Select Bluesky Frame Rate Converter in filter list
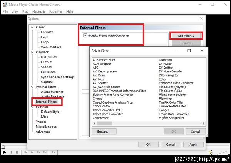 [113, 95]
